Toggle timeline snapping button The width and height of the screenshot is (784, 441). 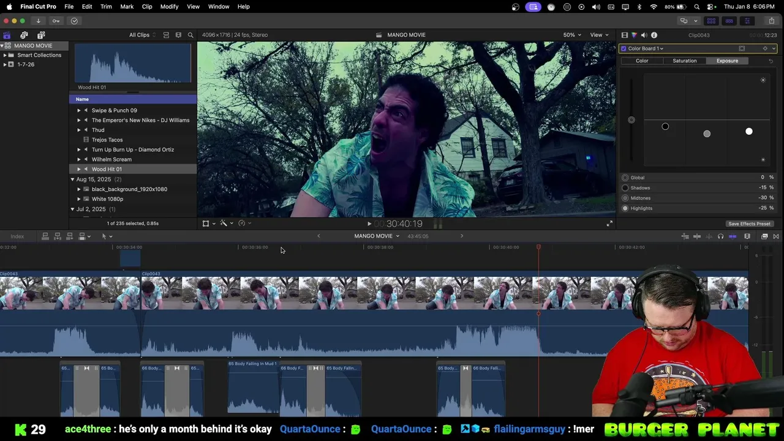pos(733,236)
